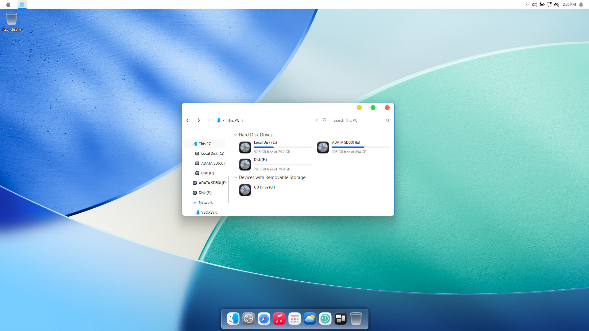Viewport: 589px width, 331px height.
Task: Open the Weather app in dock
Action: click(310, 319)
